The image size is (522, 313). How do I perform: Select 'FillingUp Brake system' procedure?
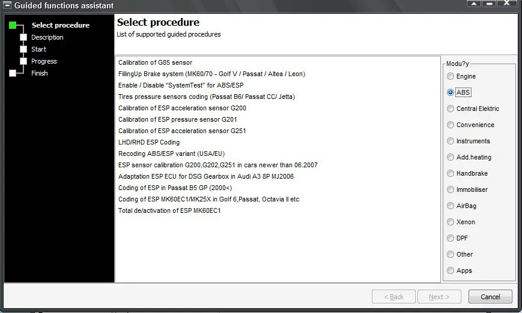(x=211, y=74)
